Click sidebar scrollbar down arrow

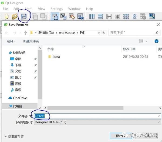click(x=40, y=108)
